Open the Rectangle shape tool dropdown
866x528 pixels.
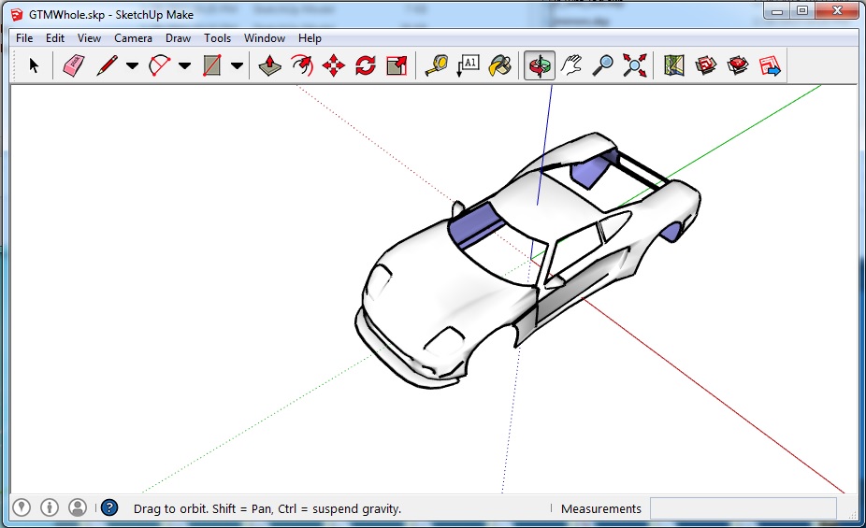point(237,65)
